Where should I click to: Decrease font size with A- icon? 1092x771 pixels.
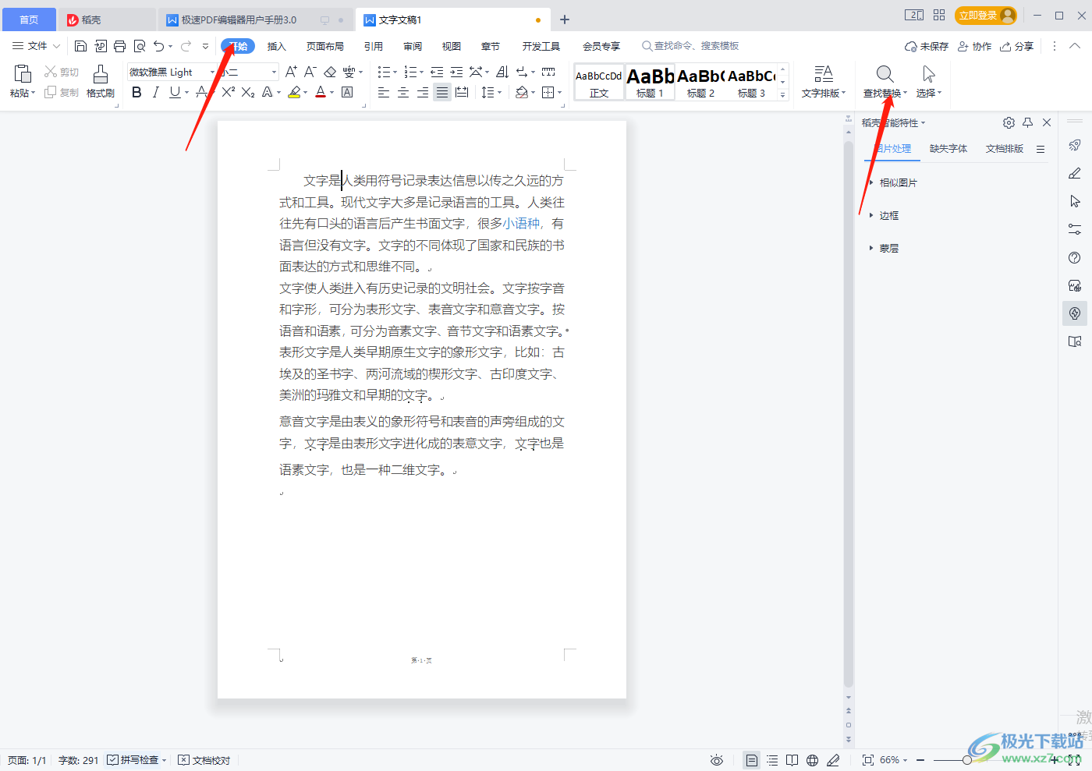[310, 72]
